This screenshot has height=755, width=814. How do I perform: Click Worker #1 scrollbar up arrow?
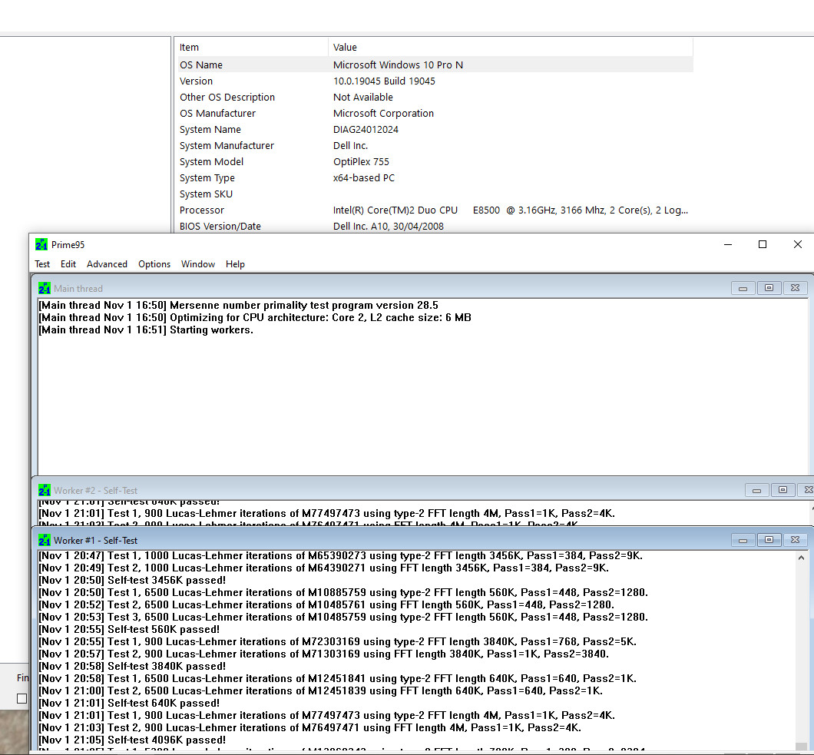click(x=802, y=558)
